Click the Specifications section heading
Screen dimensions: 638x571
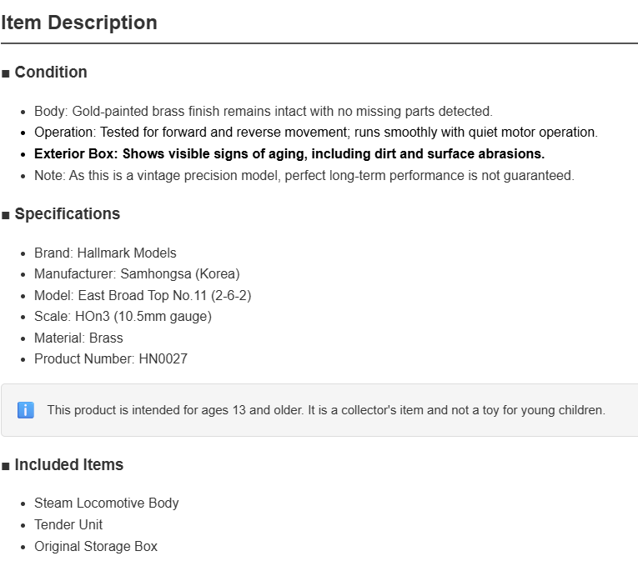click(x=68, y=214)
